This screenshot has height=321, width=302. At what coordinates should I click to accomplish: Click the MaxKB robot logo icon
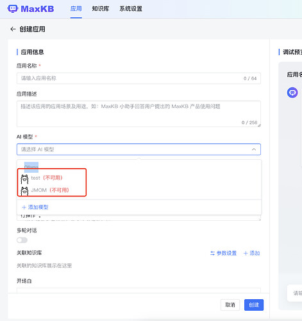13,9
